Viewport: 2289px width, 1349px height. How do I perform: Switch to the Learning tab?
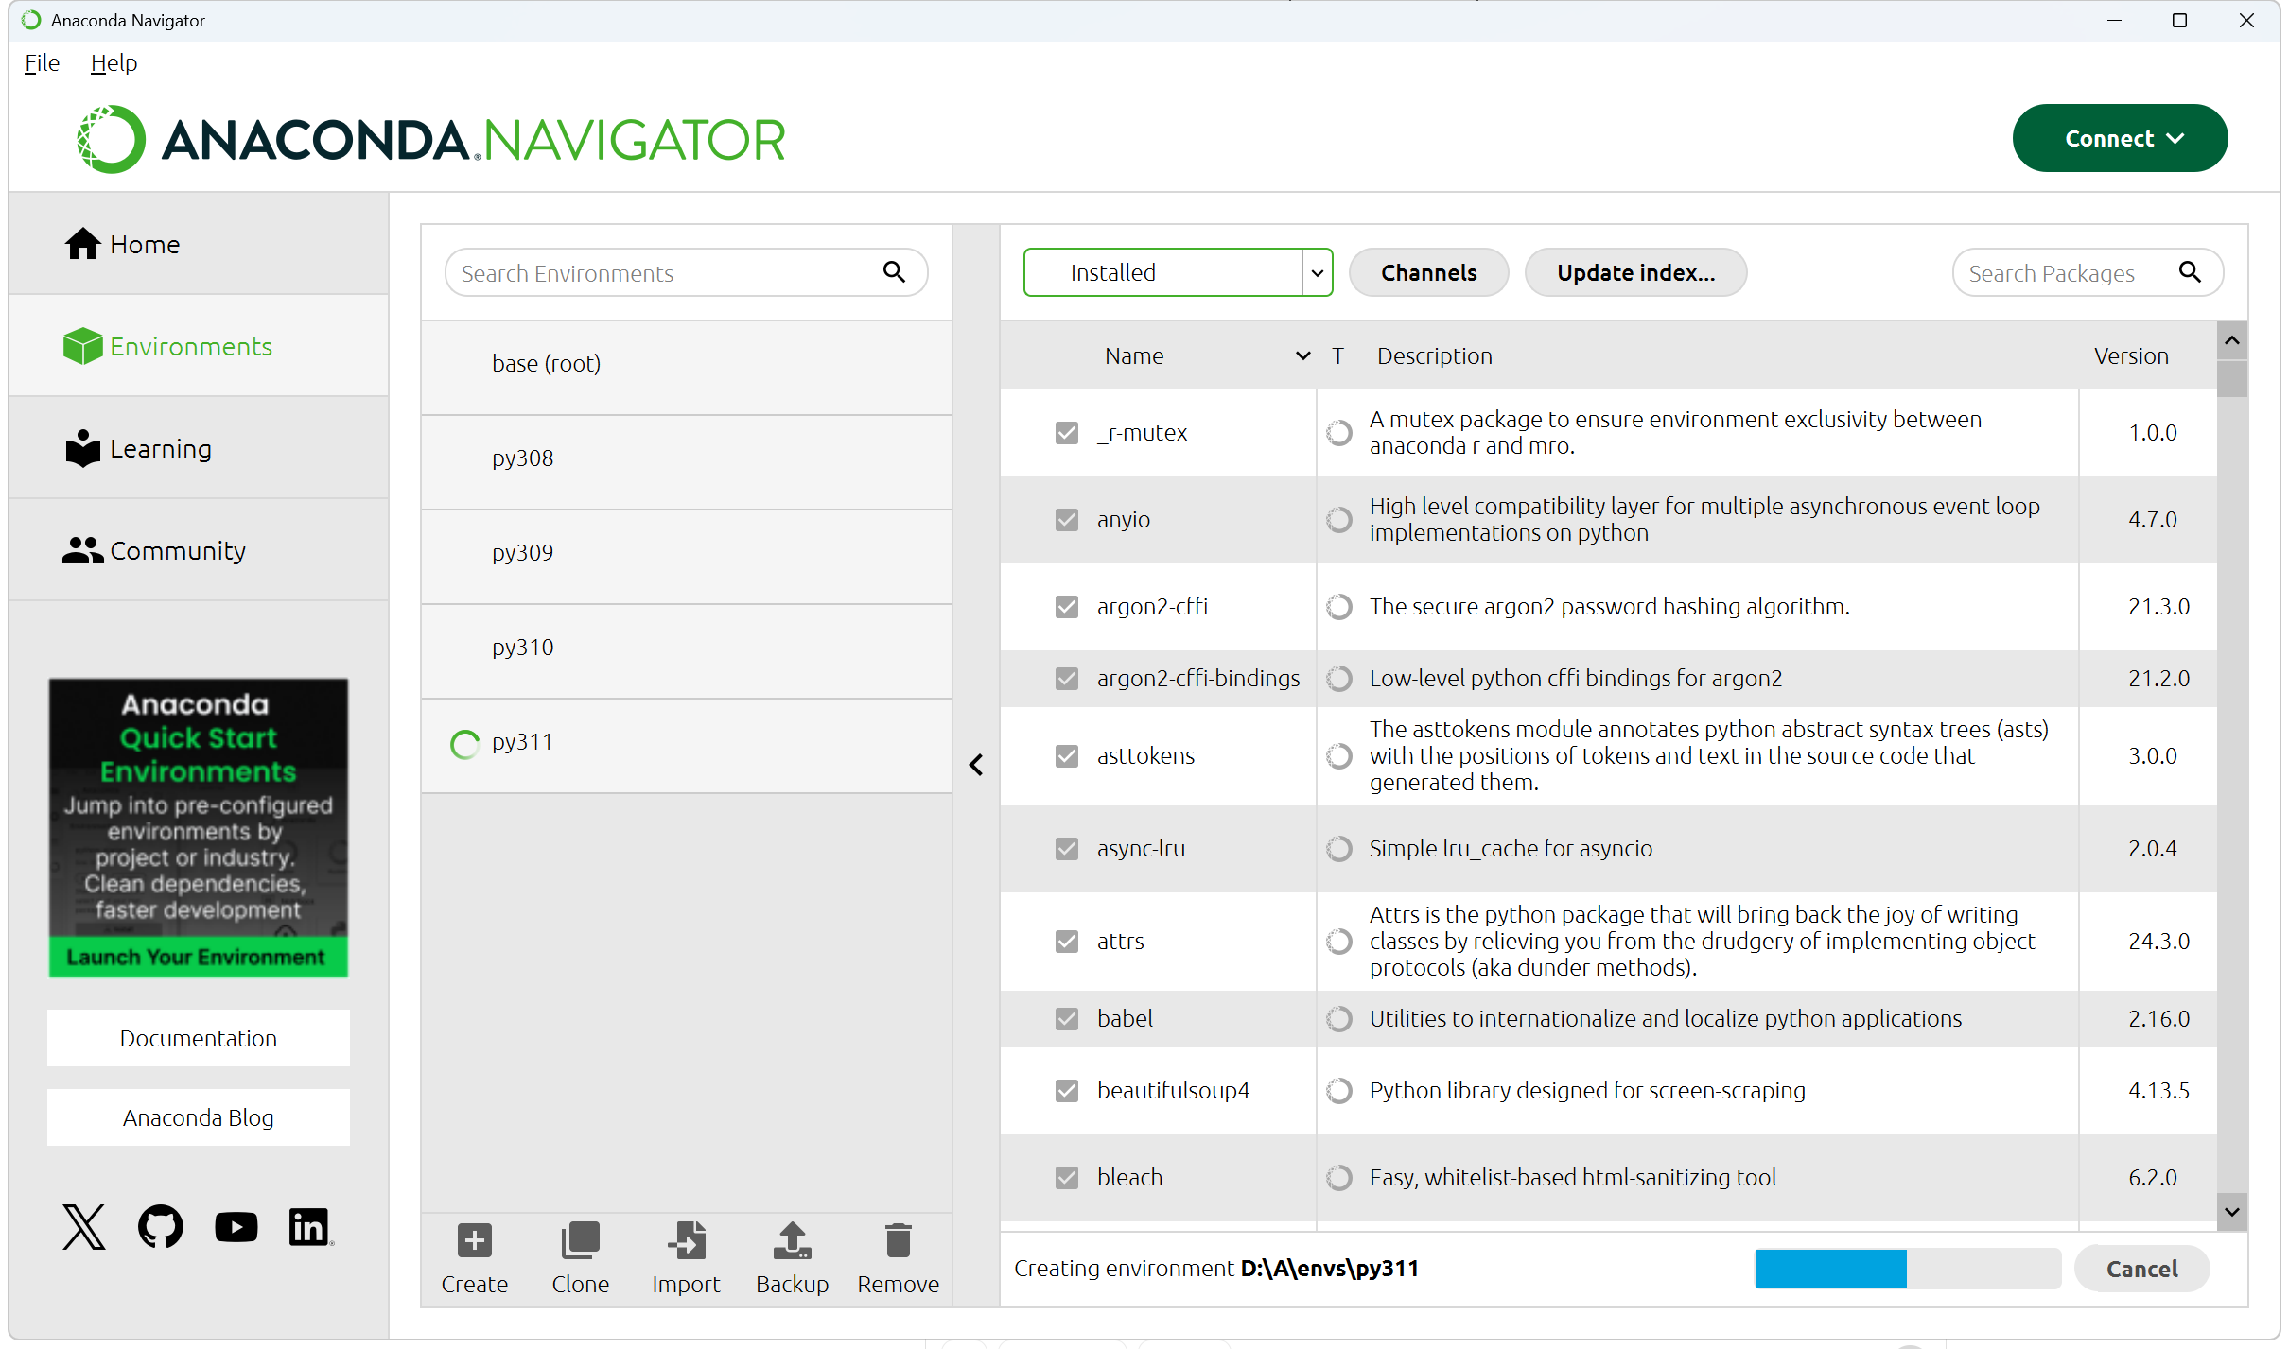[199, 448]
